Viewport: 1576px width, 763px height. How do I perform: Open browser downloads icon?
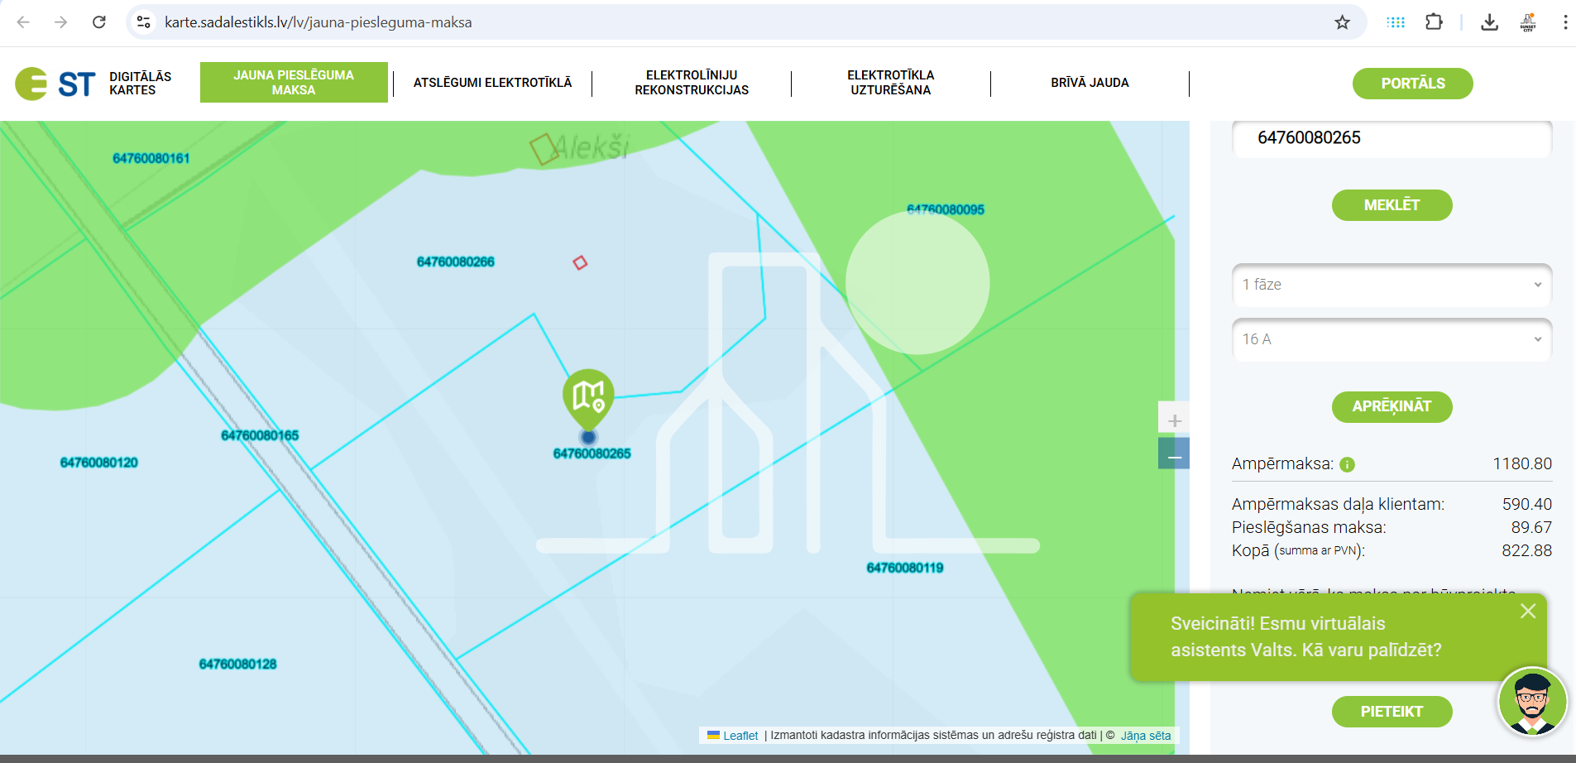pos(1489,22)
